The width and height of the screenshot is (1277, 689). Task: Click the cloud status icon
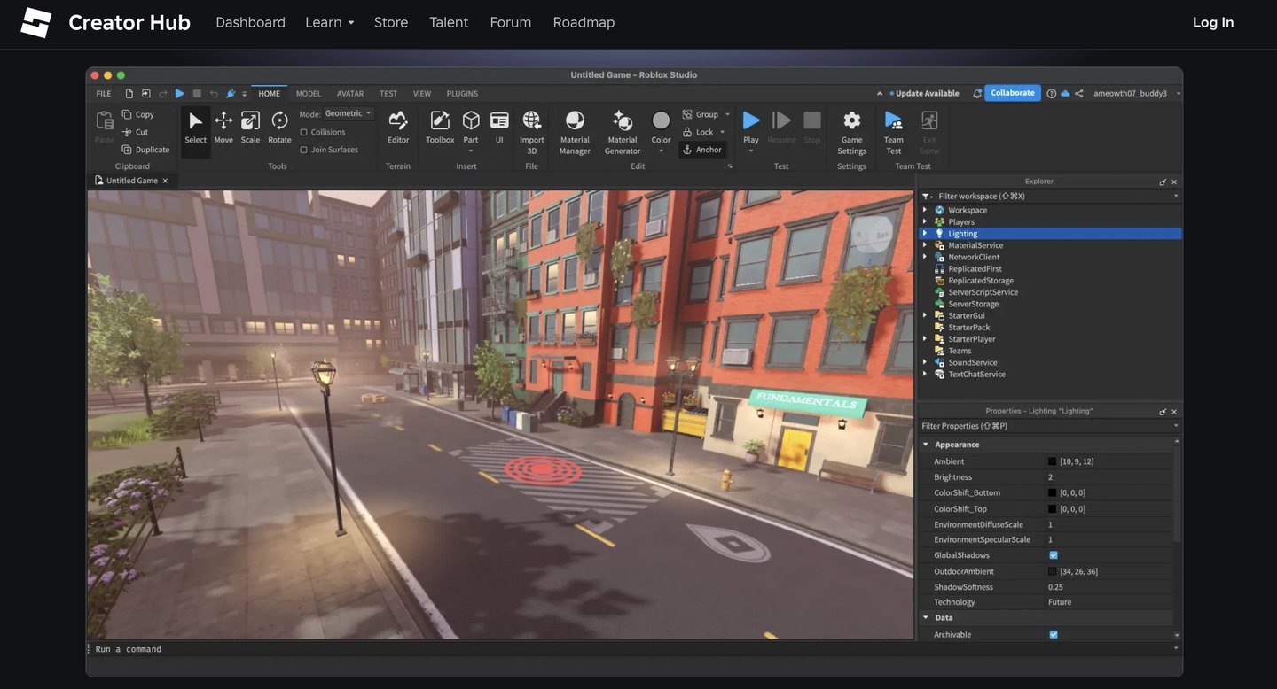tap(1065, 93)
